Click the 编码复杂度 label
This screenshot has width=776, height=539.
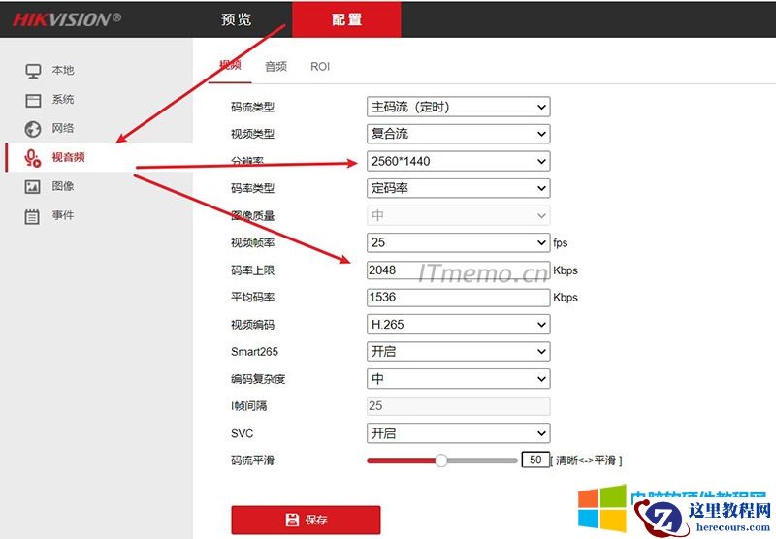[x=258, y=379]
